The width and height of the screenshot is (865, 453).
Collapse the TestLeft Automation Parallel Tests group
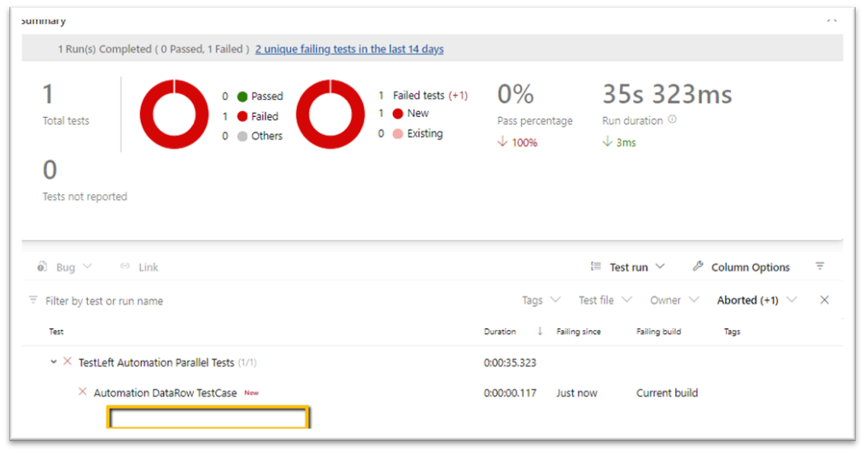coord(54,362)
